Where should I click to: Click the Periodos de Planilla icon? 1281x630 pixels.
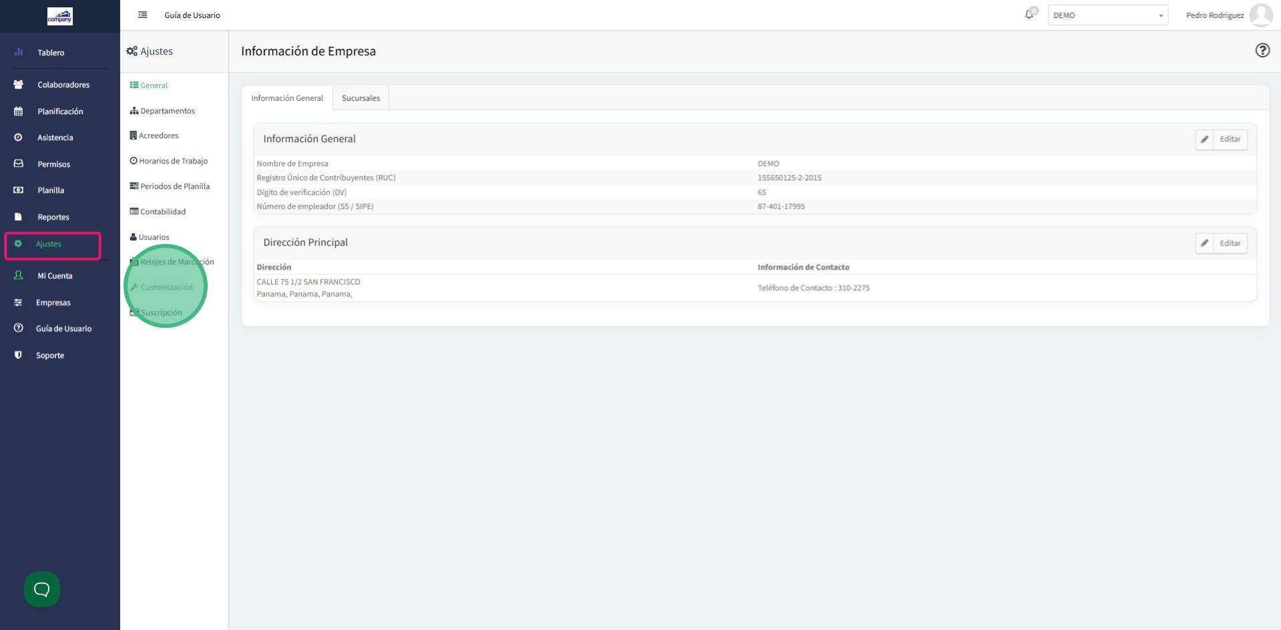tap(134, 186)
